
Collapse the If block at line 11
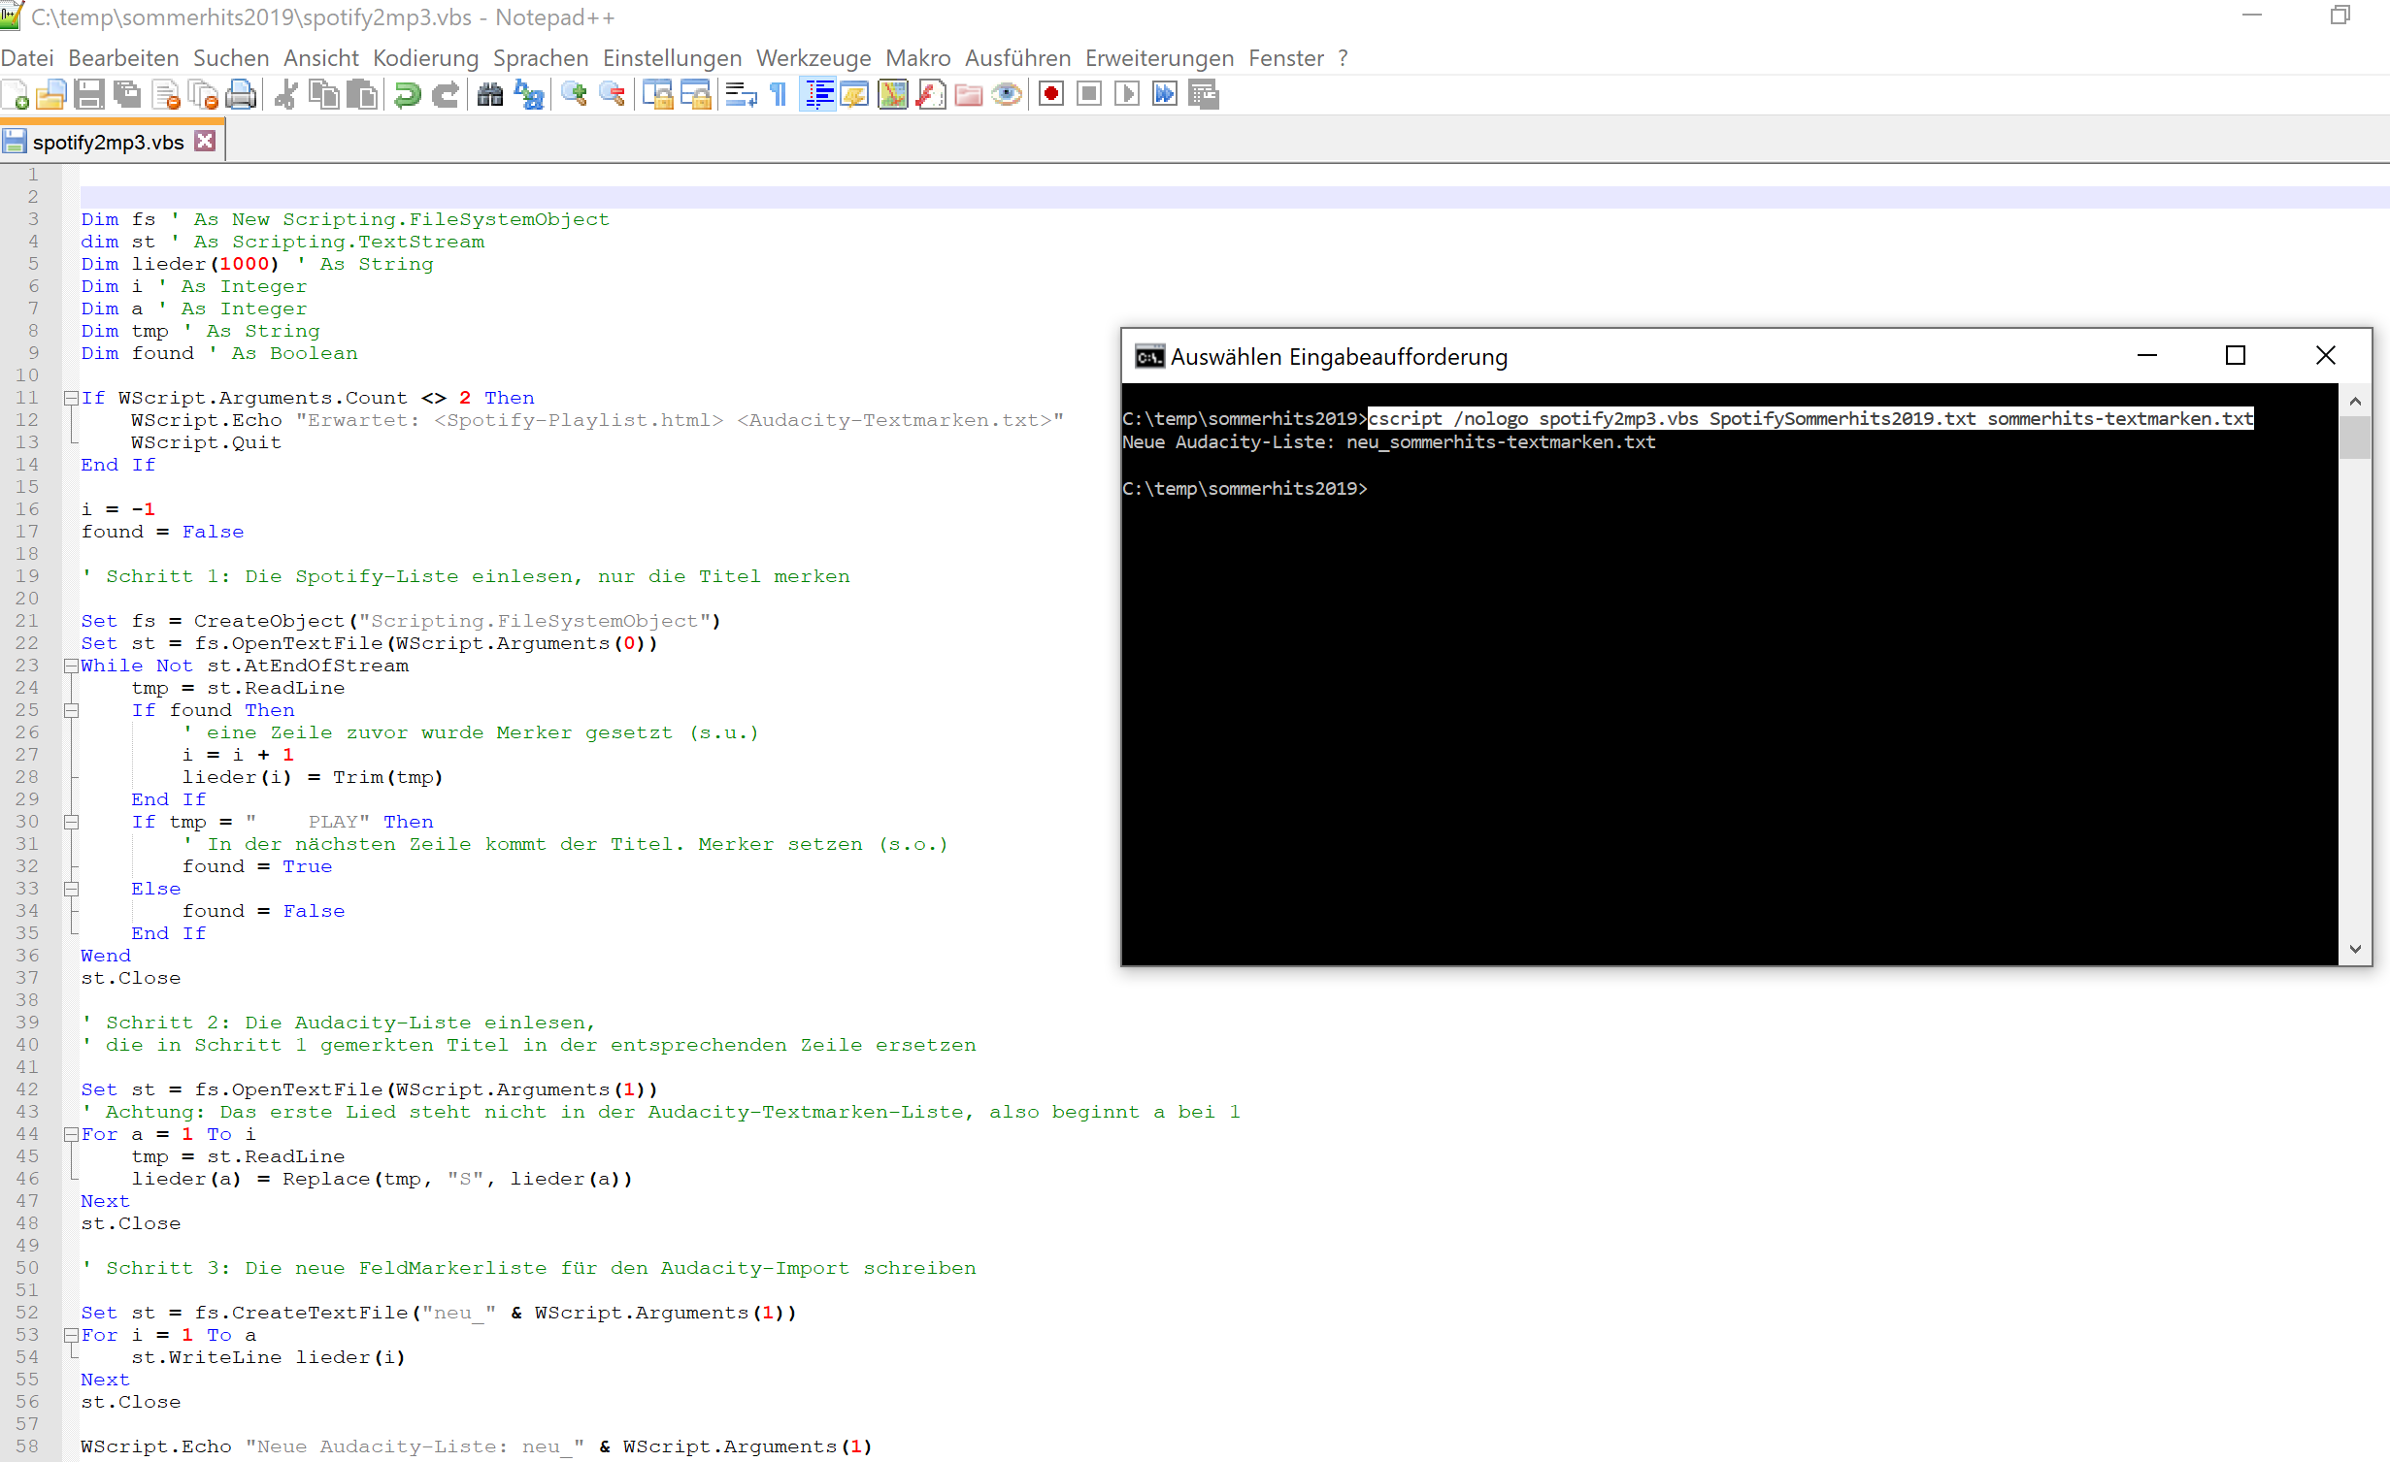71,398
